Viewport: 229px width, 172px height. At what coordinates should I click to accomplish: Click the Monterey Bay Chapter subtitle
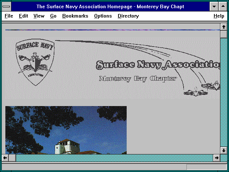click(x=138, y=79)
